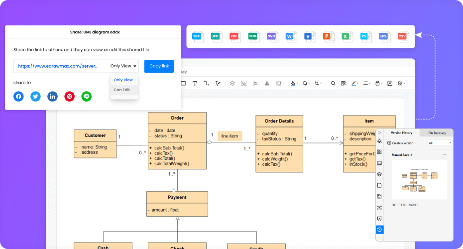The height and width of the screenshot is (249, 463).
Task: Open the Only View permission dropdown
Action: tap(123, 66)
